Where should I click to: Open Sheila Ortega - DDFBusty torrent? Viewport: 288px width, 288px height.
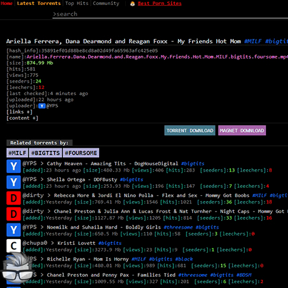82,180
